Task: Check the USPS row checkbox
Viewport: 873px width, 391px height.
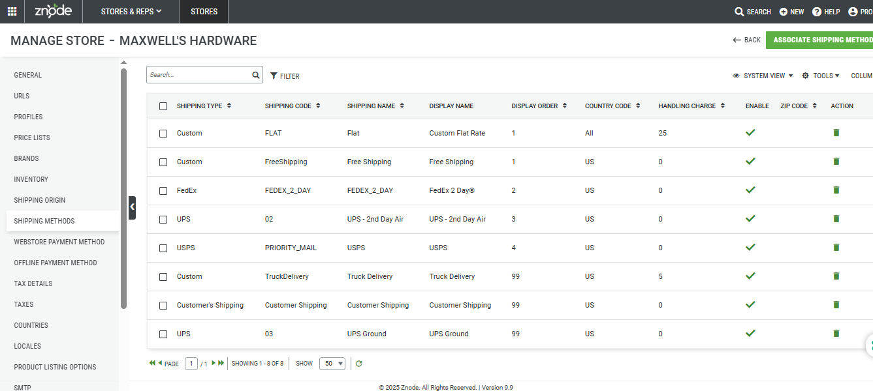Action: 163,248
